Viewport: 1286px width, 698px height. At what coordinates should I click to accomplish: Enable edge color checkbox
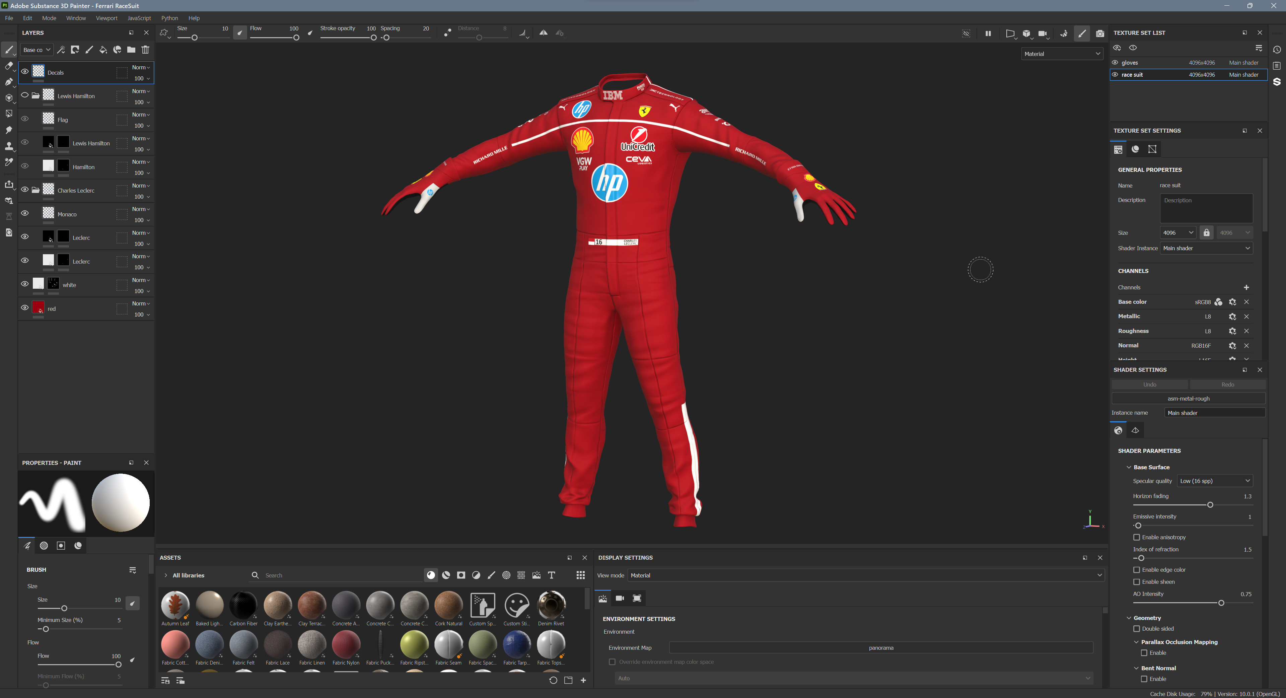coord(1137,570)
